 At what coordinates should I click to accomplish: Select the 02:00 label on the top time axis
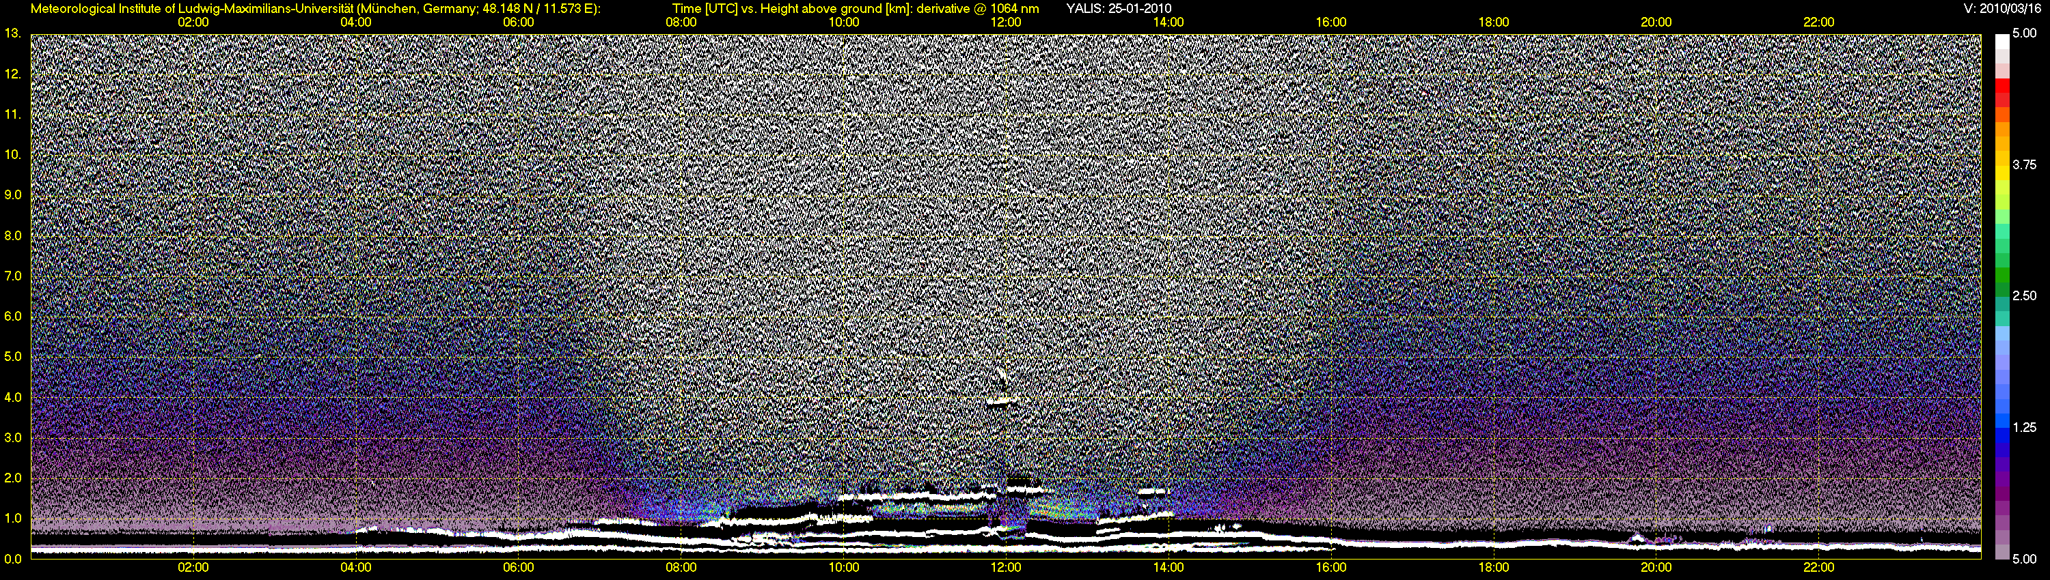pyautogui.click(x=193, y=23)
